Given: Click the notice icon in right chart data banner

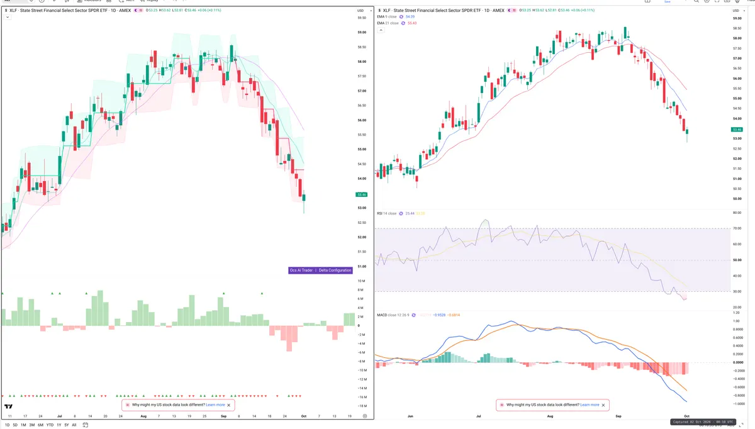Looking at the screenshot, I should point(502,405).
